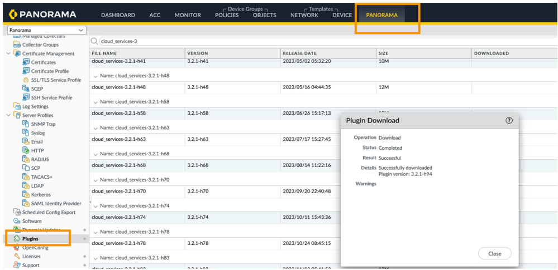Switch to the PANORAMA tab

tap(381, 15)
